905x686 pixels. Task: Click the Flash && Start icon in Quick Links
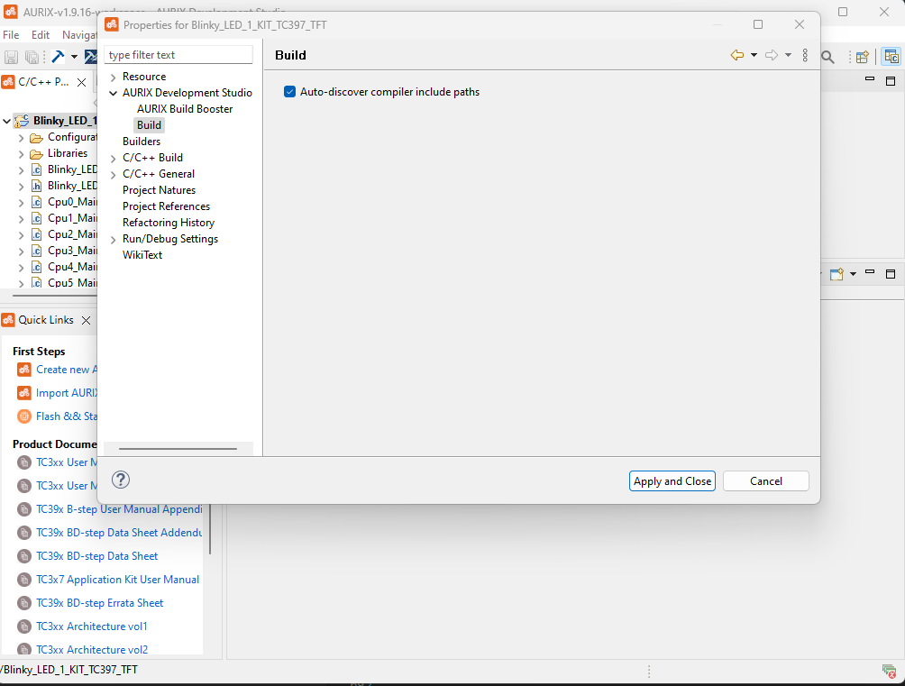(23, 416)
